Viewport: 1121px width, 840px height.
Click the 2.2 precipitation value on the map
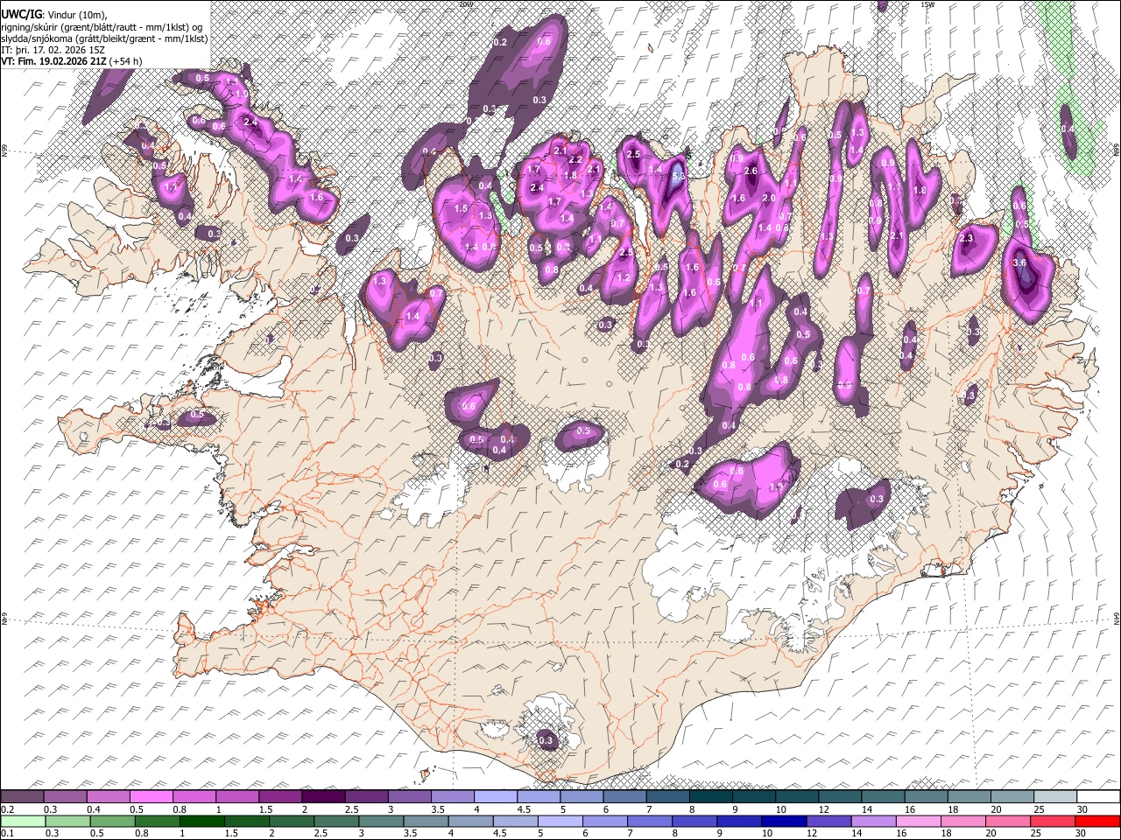tap(575, 160)
